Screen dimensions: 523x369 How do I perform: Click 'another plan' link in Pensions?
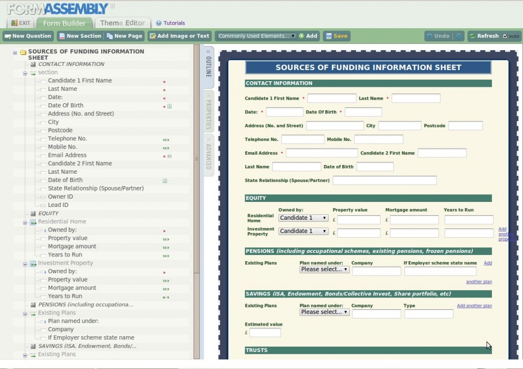tap(479, 282)
